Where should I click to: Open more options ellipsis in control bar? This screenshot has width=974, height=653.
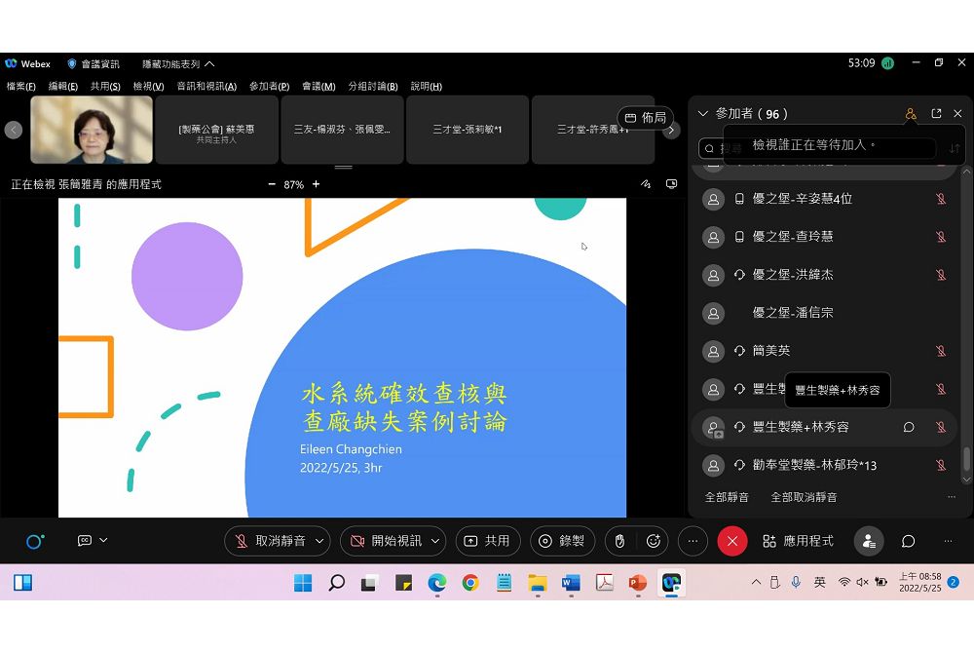(x=693, y=541)
